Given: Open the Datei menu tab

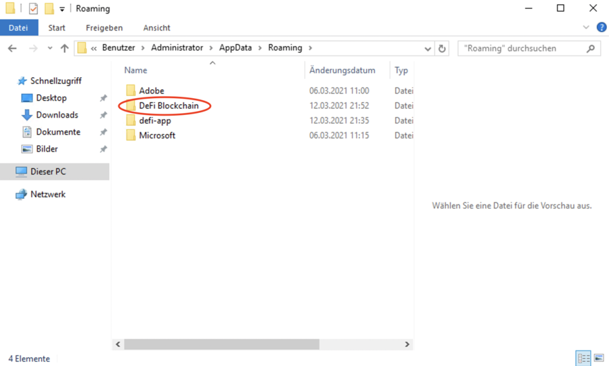Looking at the screenshot, I should click(x=18, y=28).
